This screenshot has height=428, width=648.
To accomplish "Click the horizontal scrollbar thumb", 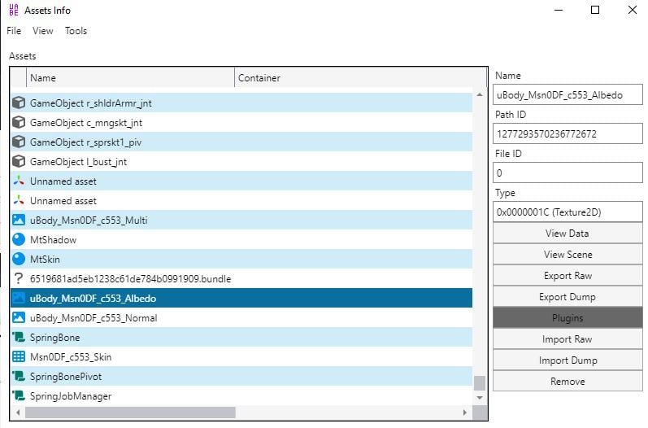I will [130, 413].
